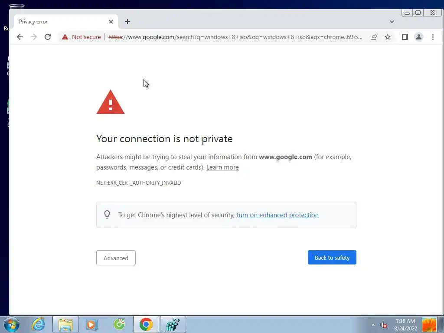Open the Windows Start menu orb
The height and width of the screenshot is (333, 444).
(12, 324)
